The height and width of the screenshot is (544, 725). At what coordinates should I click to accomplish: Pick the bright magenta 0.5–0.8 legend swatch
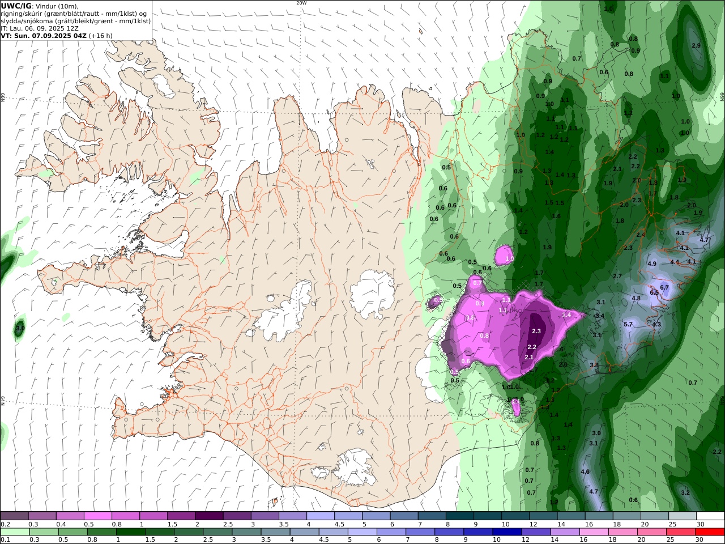(97, 516)
